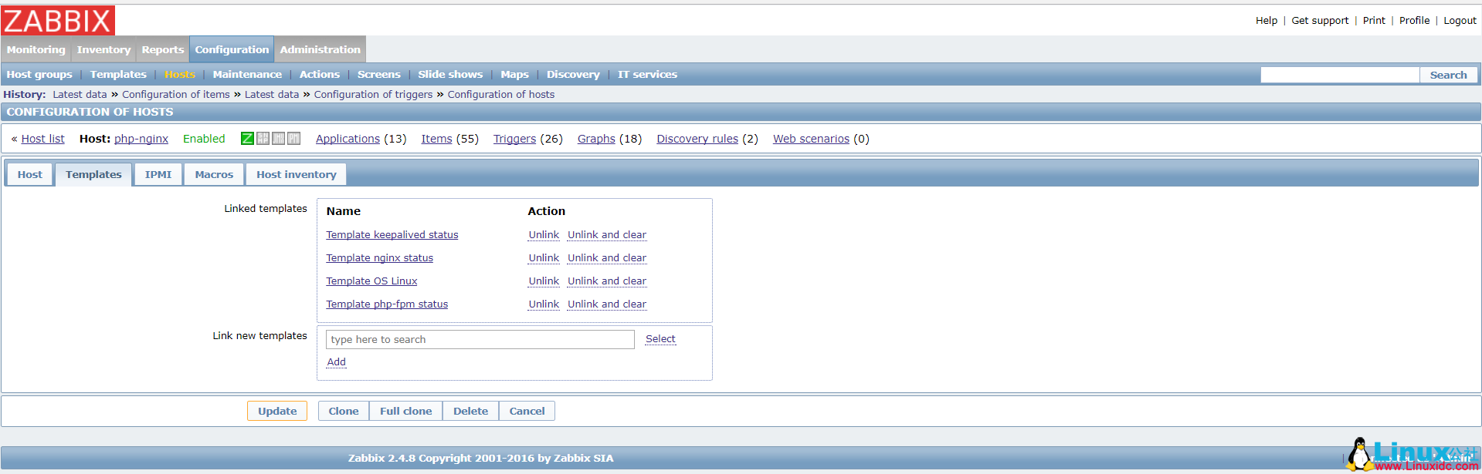Open the Help link
The image size is (1482, 474).
(1267, 21)
